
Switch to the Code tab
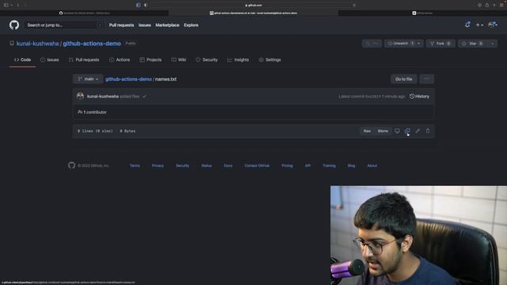[x=22, y=60]
